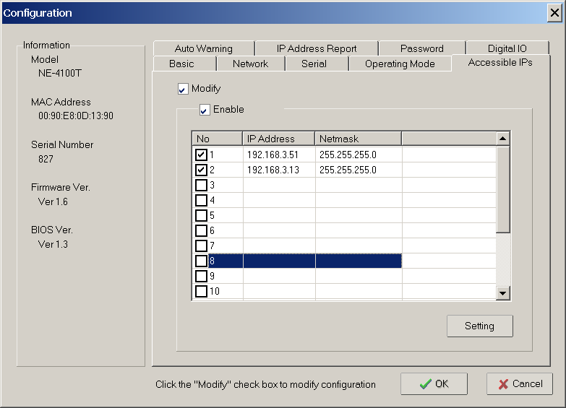Image resolution: width=566 pixels, height=408 pixels.
Task: Open the IP Address Report tab
Action: (x=317, y=48)
